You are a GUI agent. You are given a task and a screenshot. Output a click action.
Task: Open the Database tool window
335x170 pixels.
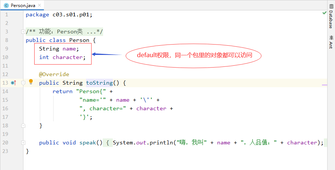point(331,16)
